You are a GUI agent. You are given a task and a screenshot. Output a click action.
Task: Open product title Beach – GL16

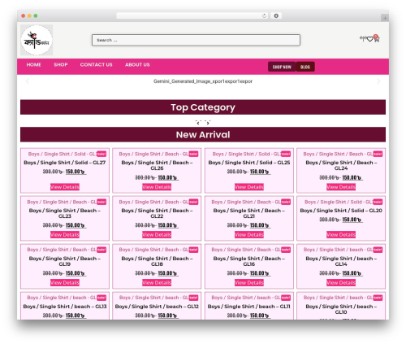249,261
